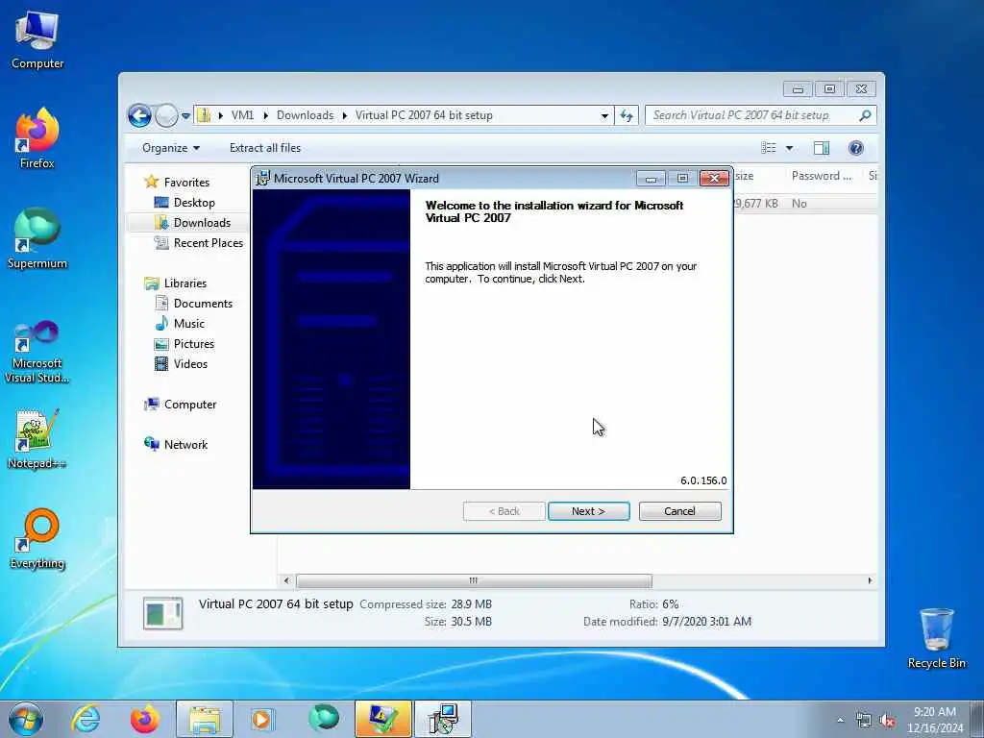Close the Virtual PC 2007 Wizard window

714,178
